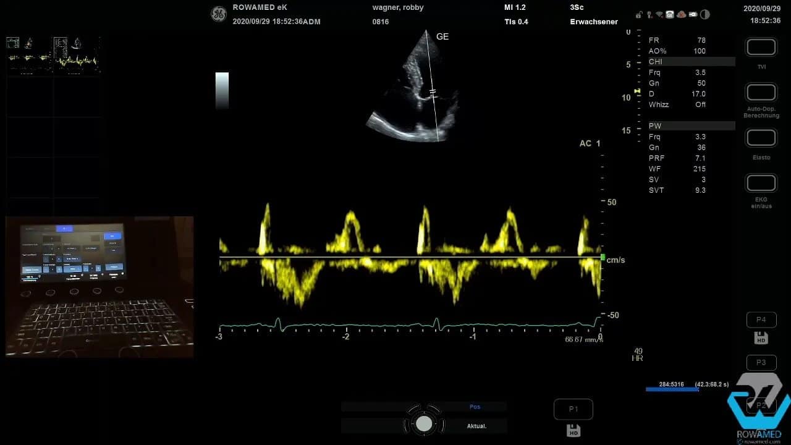
Task: Open the Pos selection at the bottom
Action: coord(475,406)
